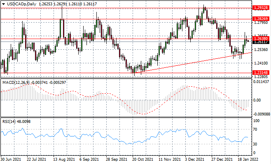Click the 22 Jul 2021 date label

(37, 159)
